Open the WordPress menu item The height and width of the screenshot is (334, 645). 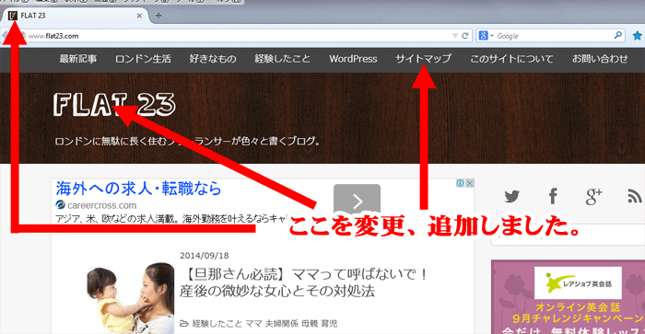point(353,59)
